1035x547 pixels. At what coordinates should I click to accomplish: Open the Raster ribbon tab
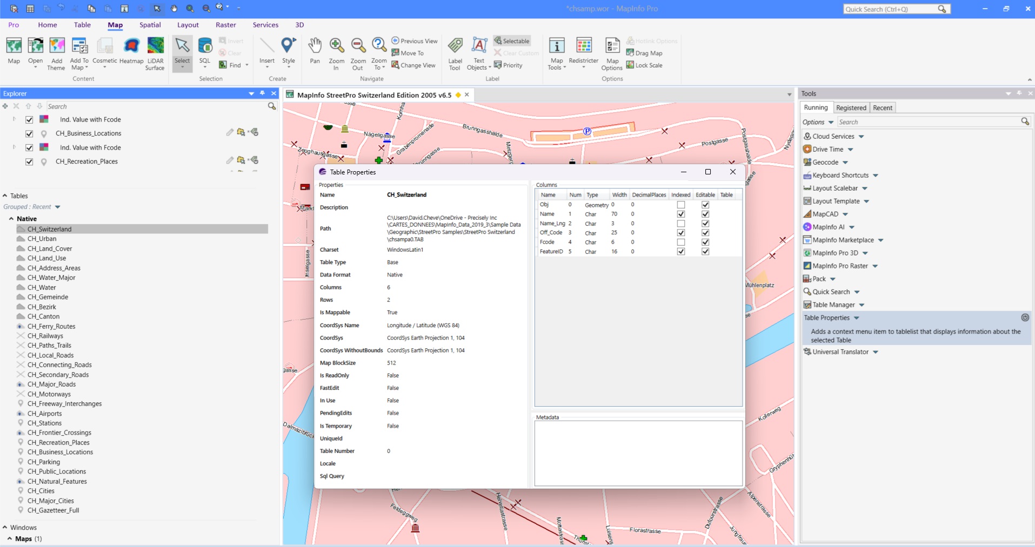pos(225,25)
